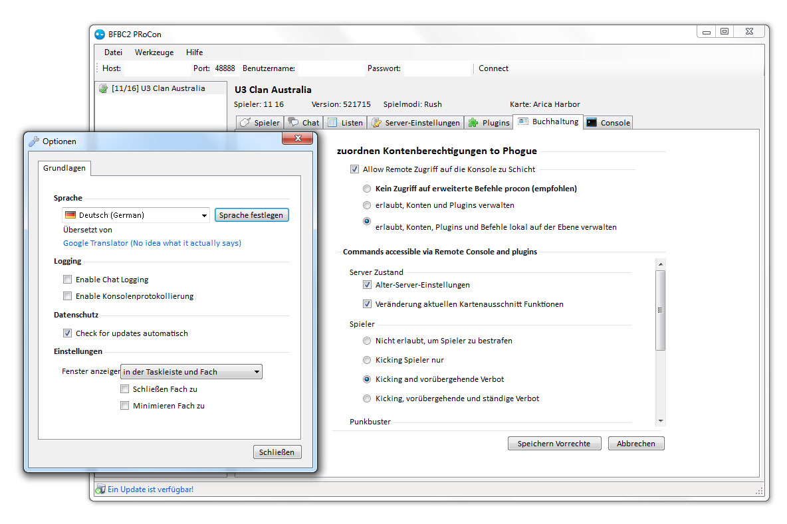Click the commands list scrollbar thumb
This screenshot has height=524, width=787.
(x=661, y=310)
